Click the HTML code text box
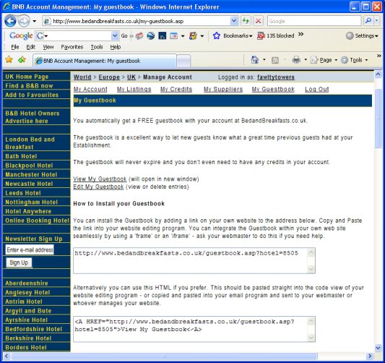This screenshot has width=385, height=363. click(194, 329)
